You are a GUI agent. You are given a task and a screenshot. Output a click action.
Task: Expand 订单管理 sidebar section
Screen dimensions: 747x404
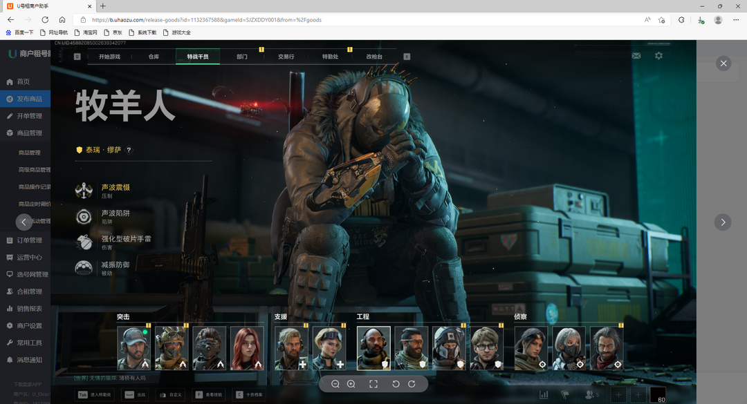(x=26, y=240)
